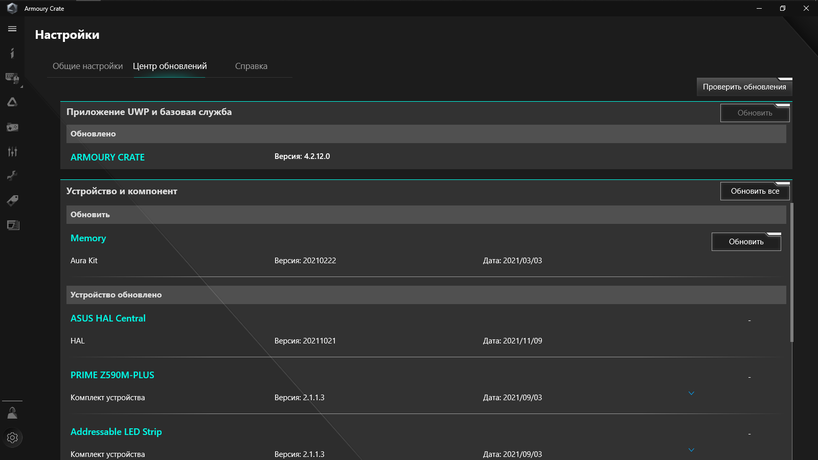The width and height of the screenshot is (818, 460).
Task: Click Aura Kit label
Action: click(84, 261)
